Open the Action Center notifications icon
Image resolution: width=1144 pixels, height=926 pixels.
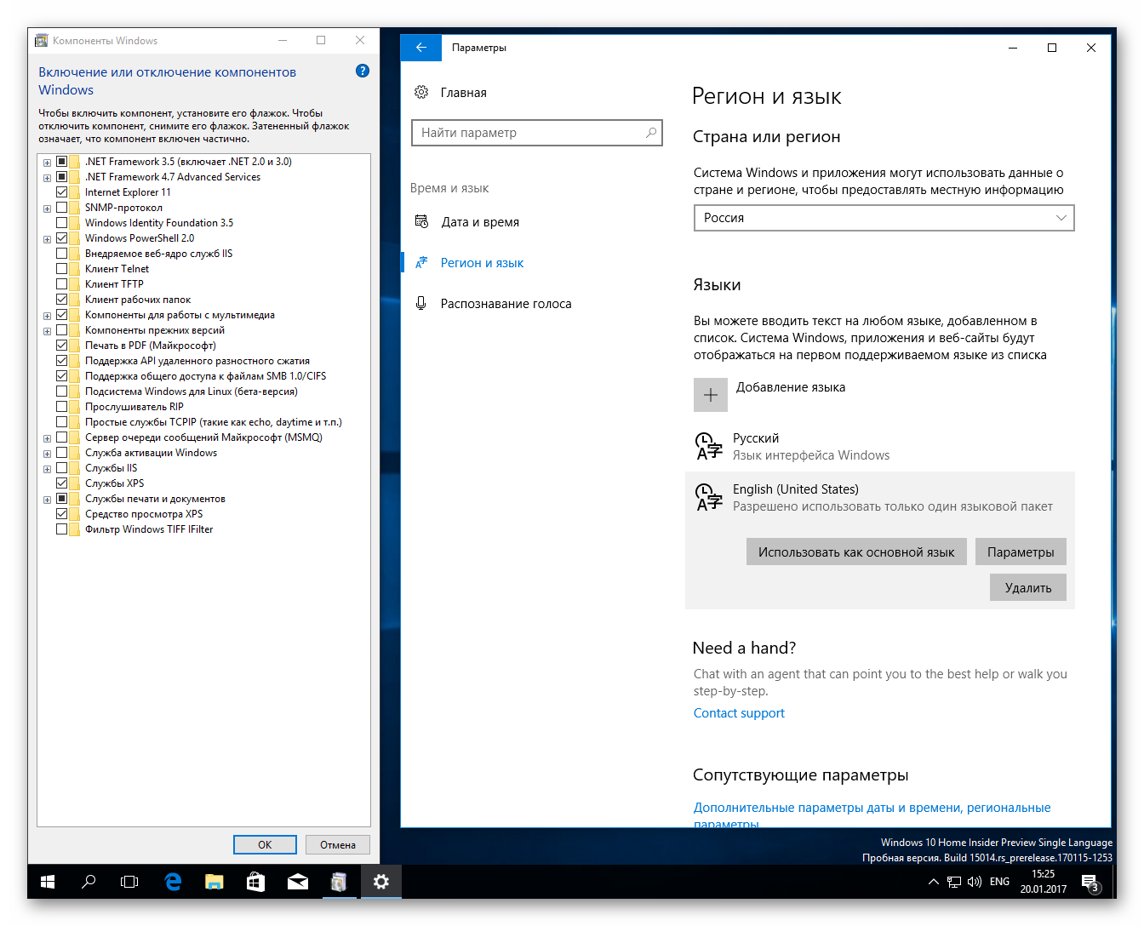[x=1090, y=883]
